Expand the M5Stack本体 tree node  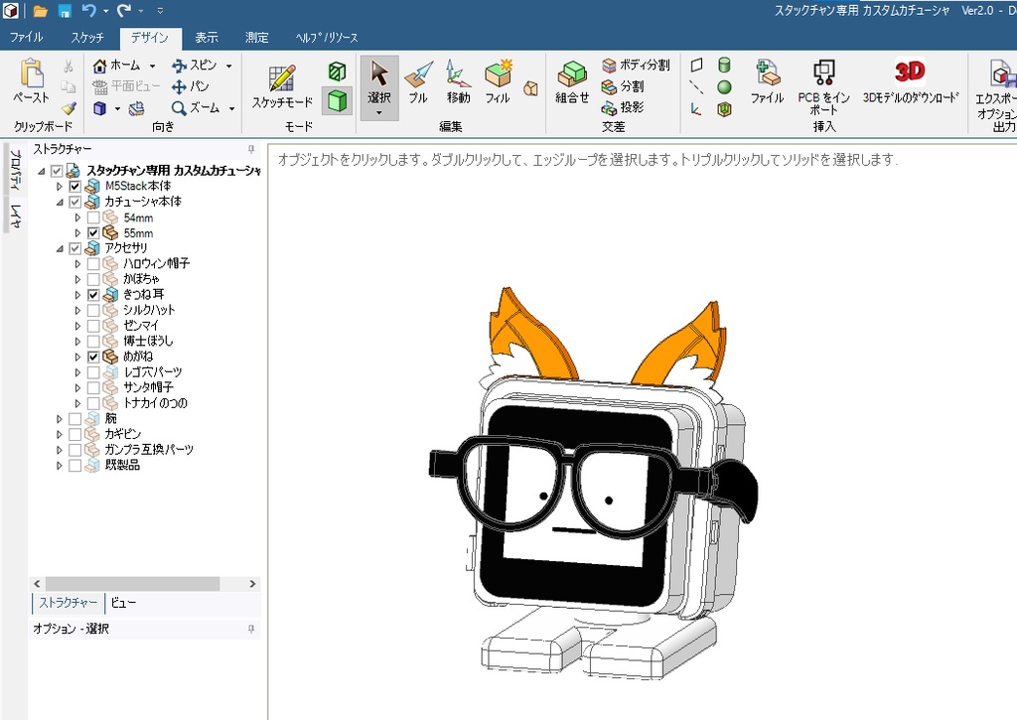(59, 186)
